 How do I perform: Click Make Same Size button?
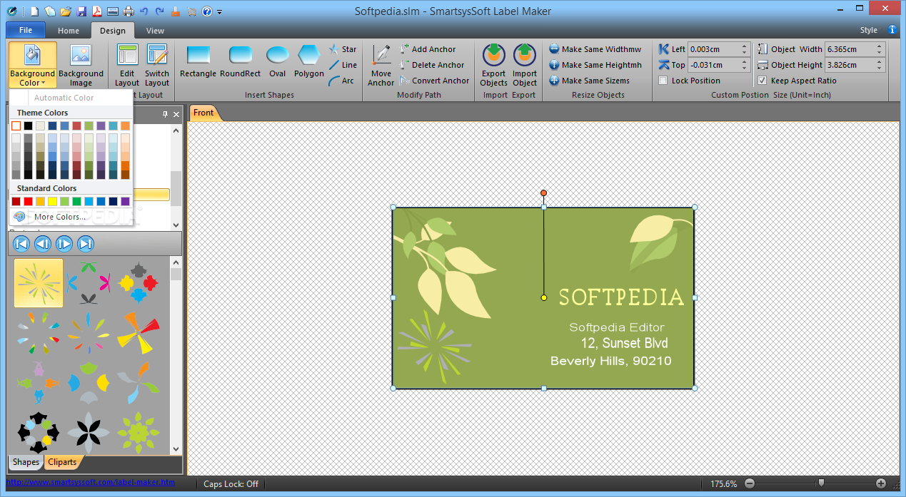tap(590, 81)
